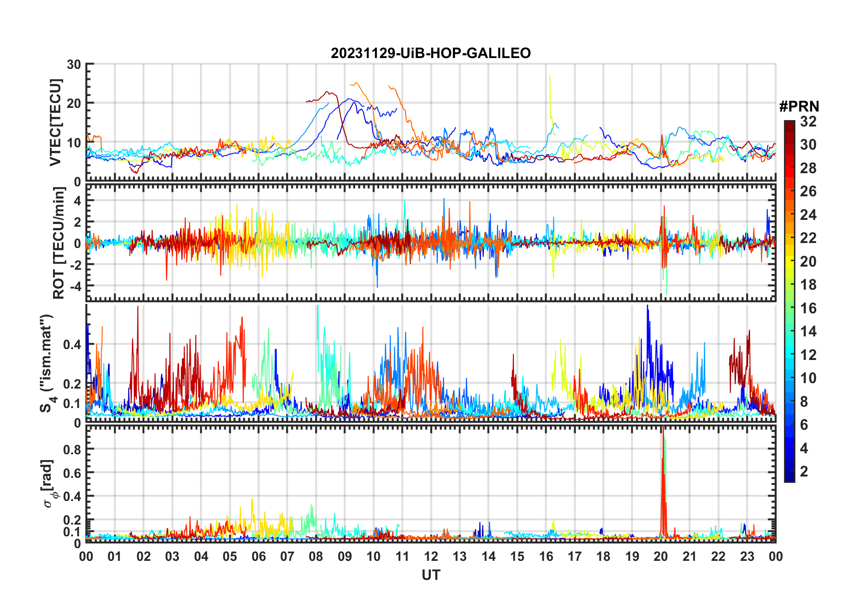Select the ROT [TECU/min] y-axis label
The width and height of the screenshot is (862, 603).
(58, 243)
